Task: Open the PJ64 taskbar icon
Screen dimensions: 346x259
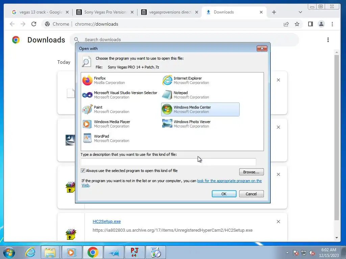Action: tap(134, 252)
